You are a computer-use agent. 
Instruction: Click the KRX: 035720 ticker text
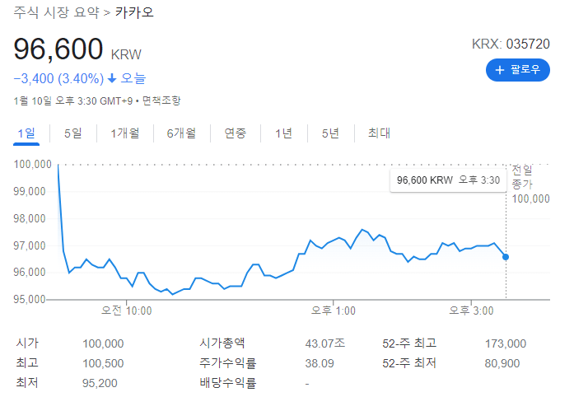point(511,44)
